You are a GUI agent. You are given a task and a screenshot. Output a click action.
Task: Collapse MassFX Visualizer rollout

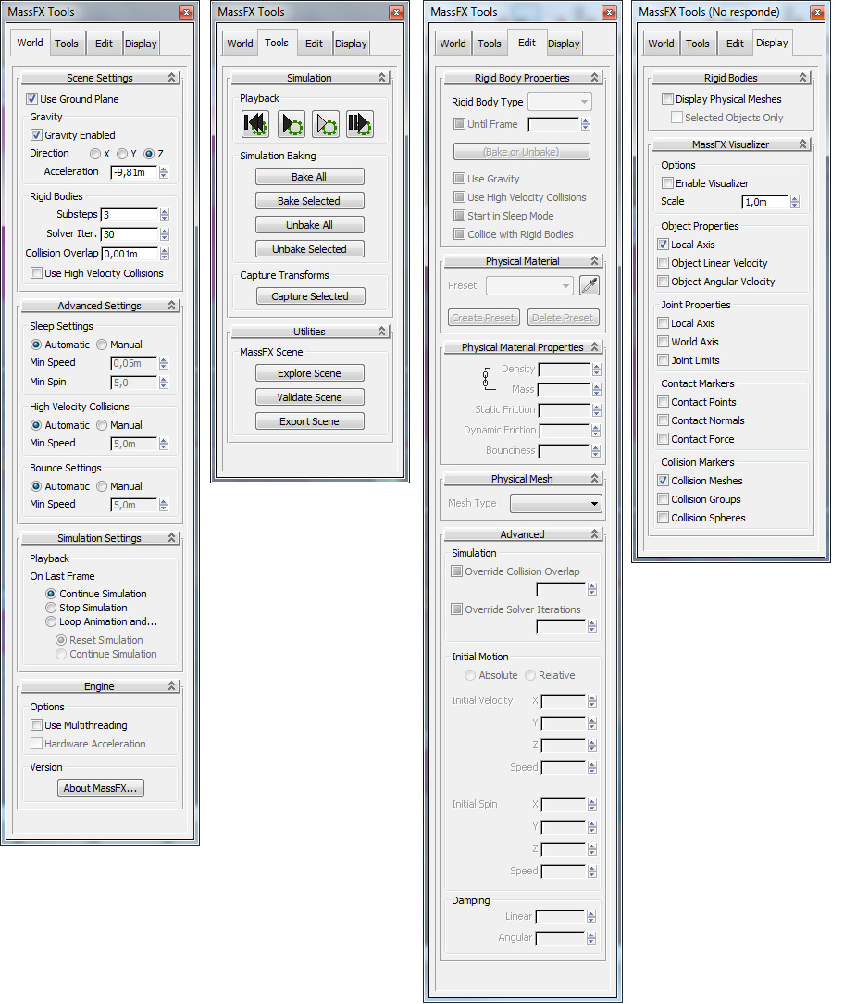click(803, 144)
